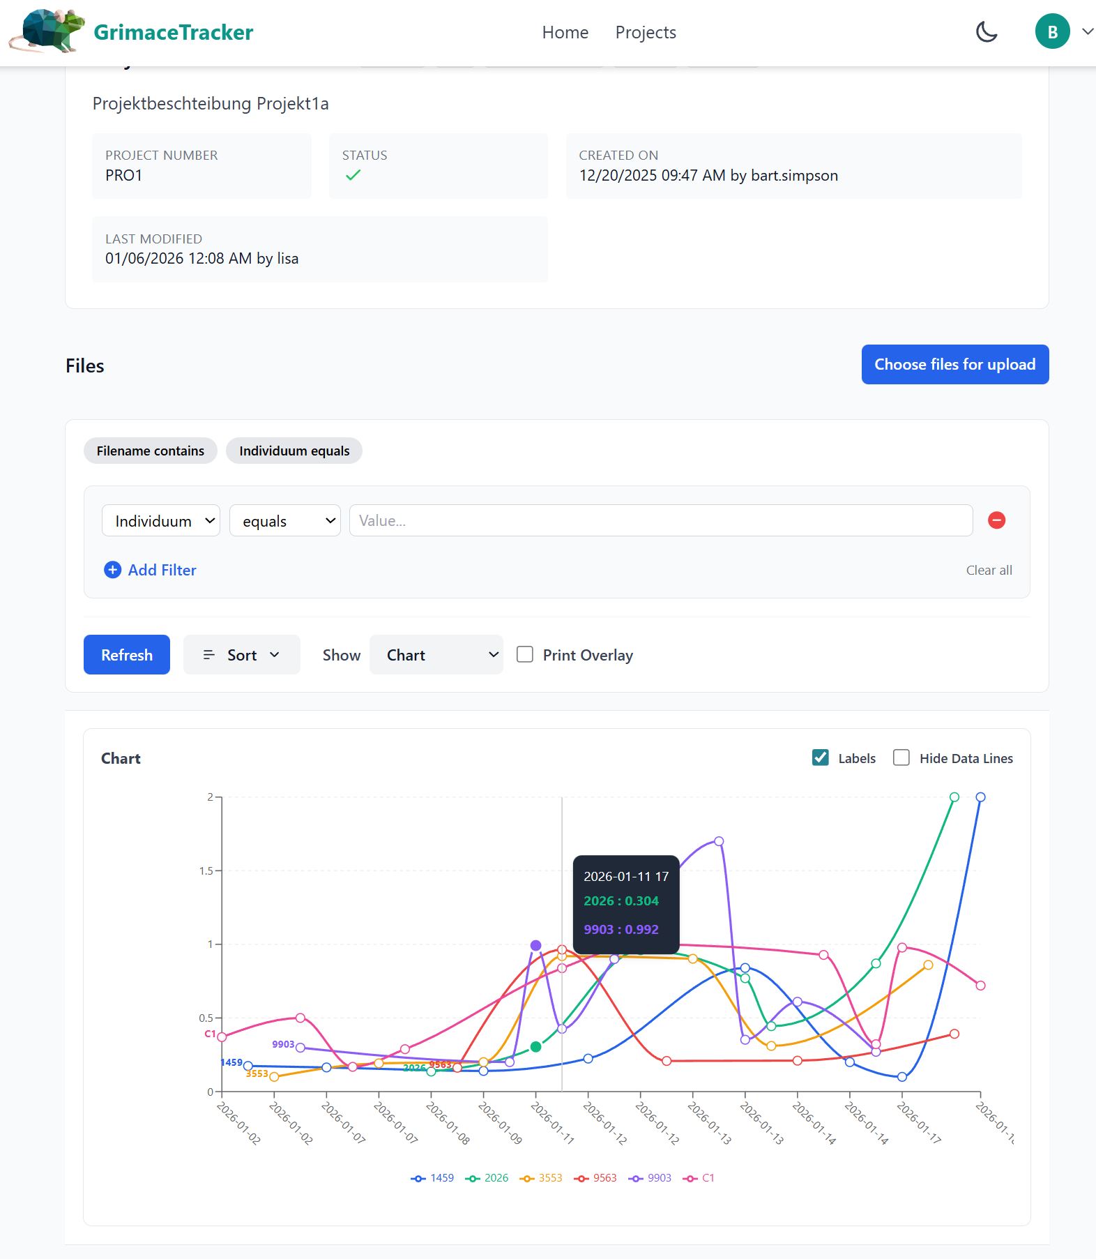Expand the Show Chart dropdown
Image resolution: width=1096 pixels, height=1259 pixels.
(436, 655)
